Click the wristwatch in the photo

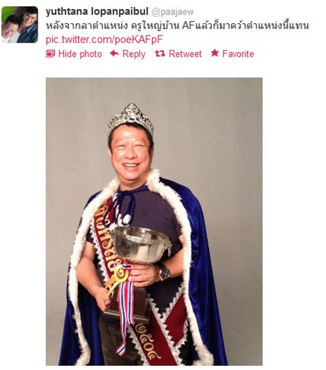click(x=165, y=272)
